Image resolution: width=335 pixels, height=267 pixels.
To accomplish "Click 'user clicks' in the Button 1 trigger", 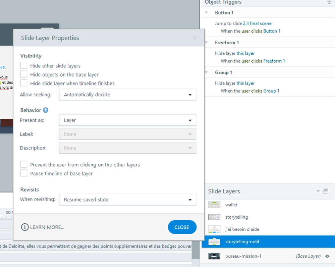I will click(252, 31).
